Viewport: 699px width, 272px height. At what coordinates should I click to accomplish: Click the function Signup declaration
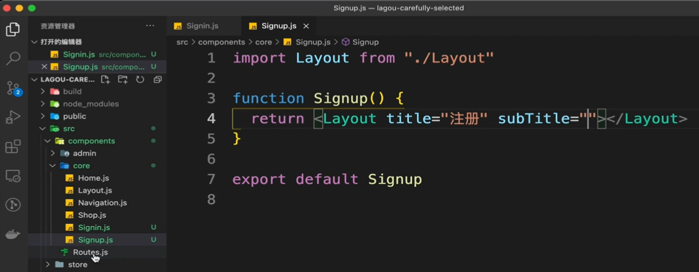point(318,98)
